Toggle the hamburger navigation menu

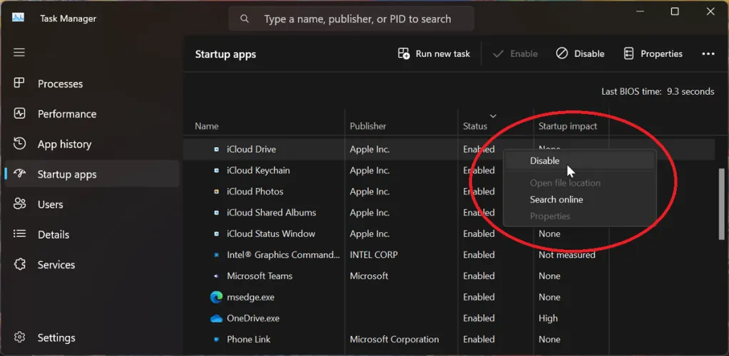(x=19, y=53)
